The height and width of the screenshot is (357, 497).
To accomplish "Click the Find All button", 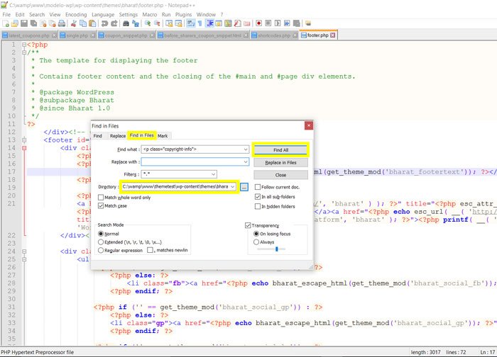I will point(280,150).
